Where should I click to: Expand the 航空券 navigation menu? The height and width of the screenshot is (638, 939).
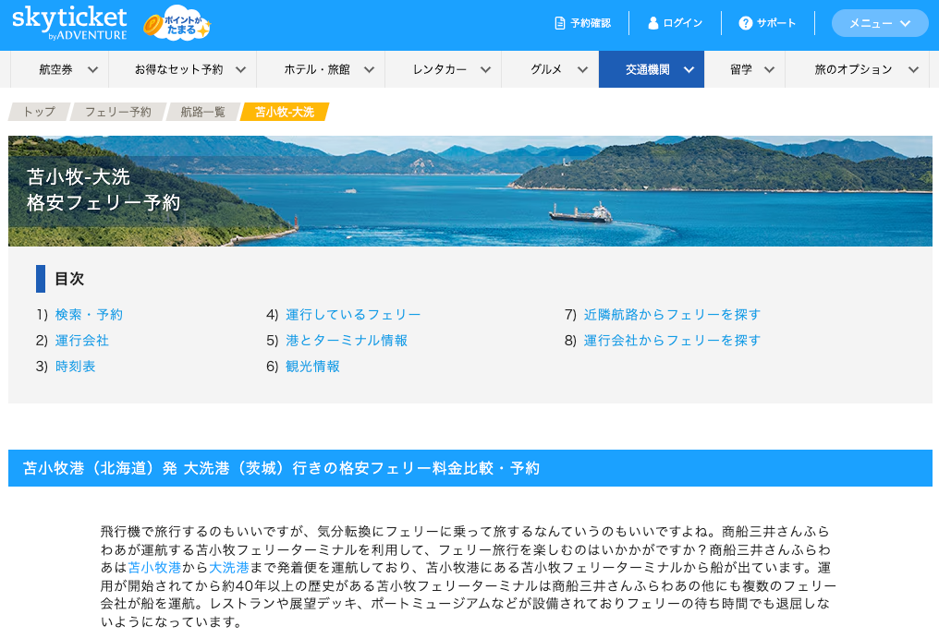click(68, 69)
